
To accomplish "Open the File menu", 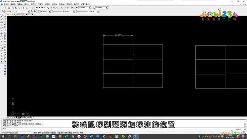I will coord(6,4).
